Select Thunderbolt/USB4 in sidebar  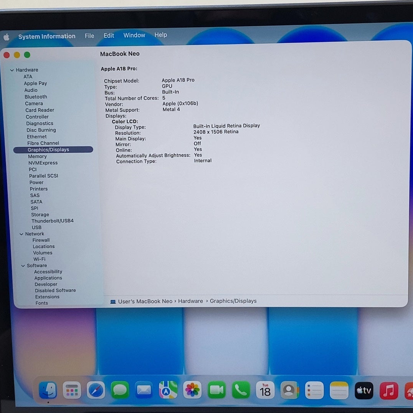53,221
